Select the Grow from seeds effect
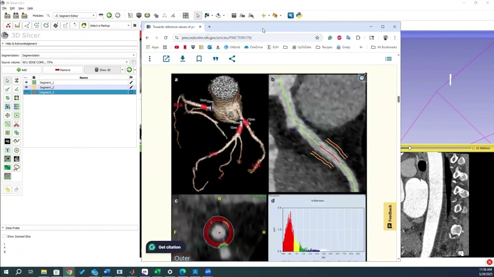 click(7, 107)
